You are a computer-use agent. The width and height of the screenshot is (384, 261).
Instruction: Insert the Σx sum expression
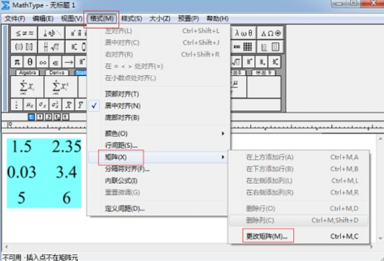tap(27, 87)
